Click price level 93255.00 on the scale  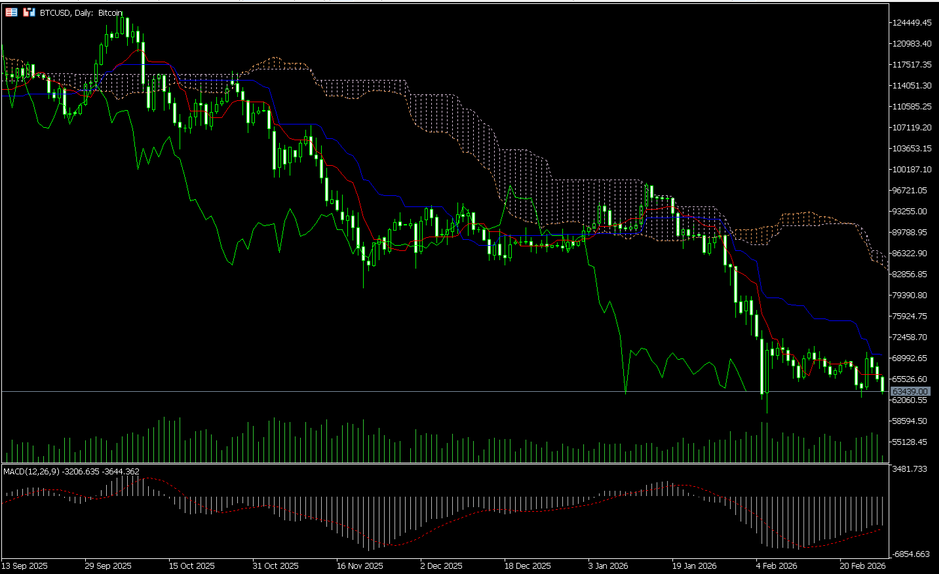910,212
